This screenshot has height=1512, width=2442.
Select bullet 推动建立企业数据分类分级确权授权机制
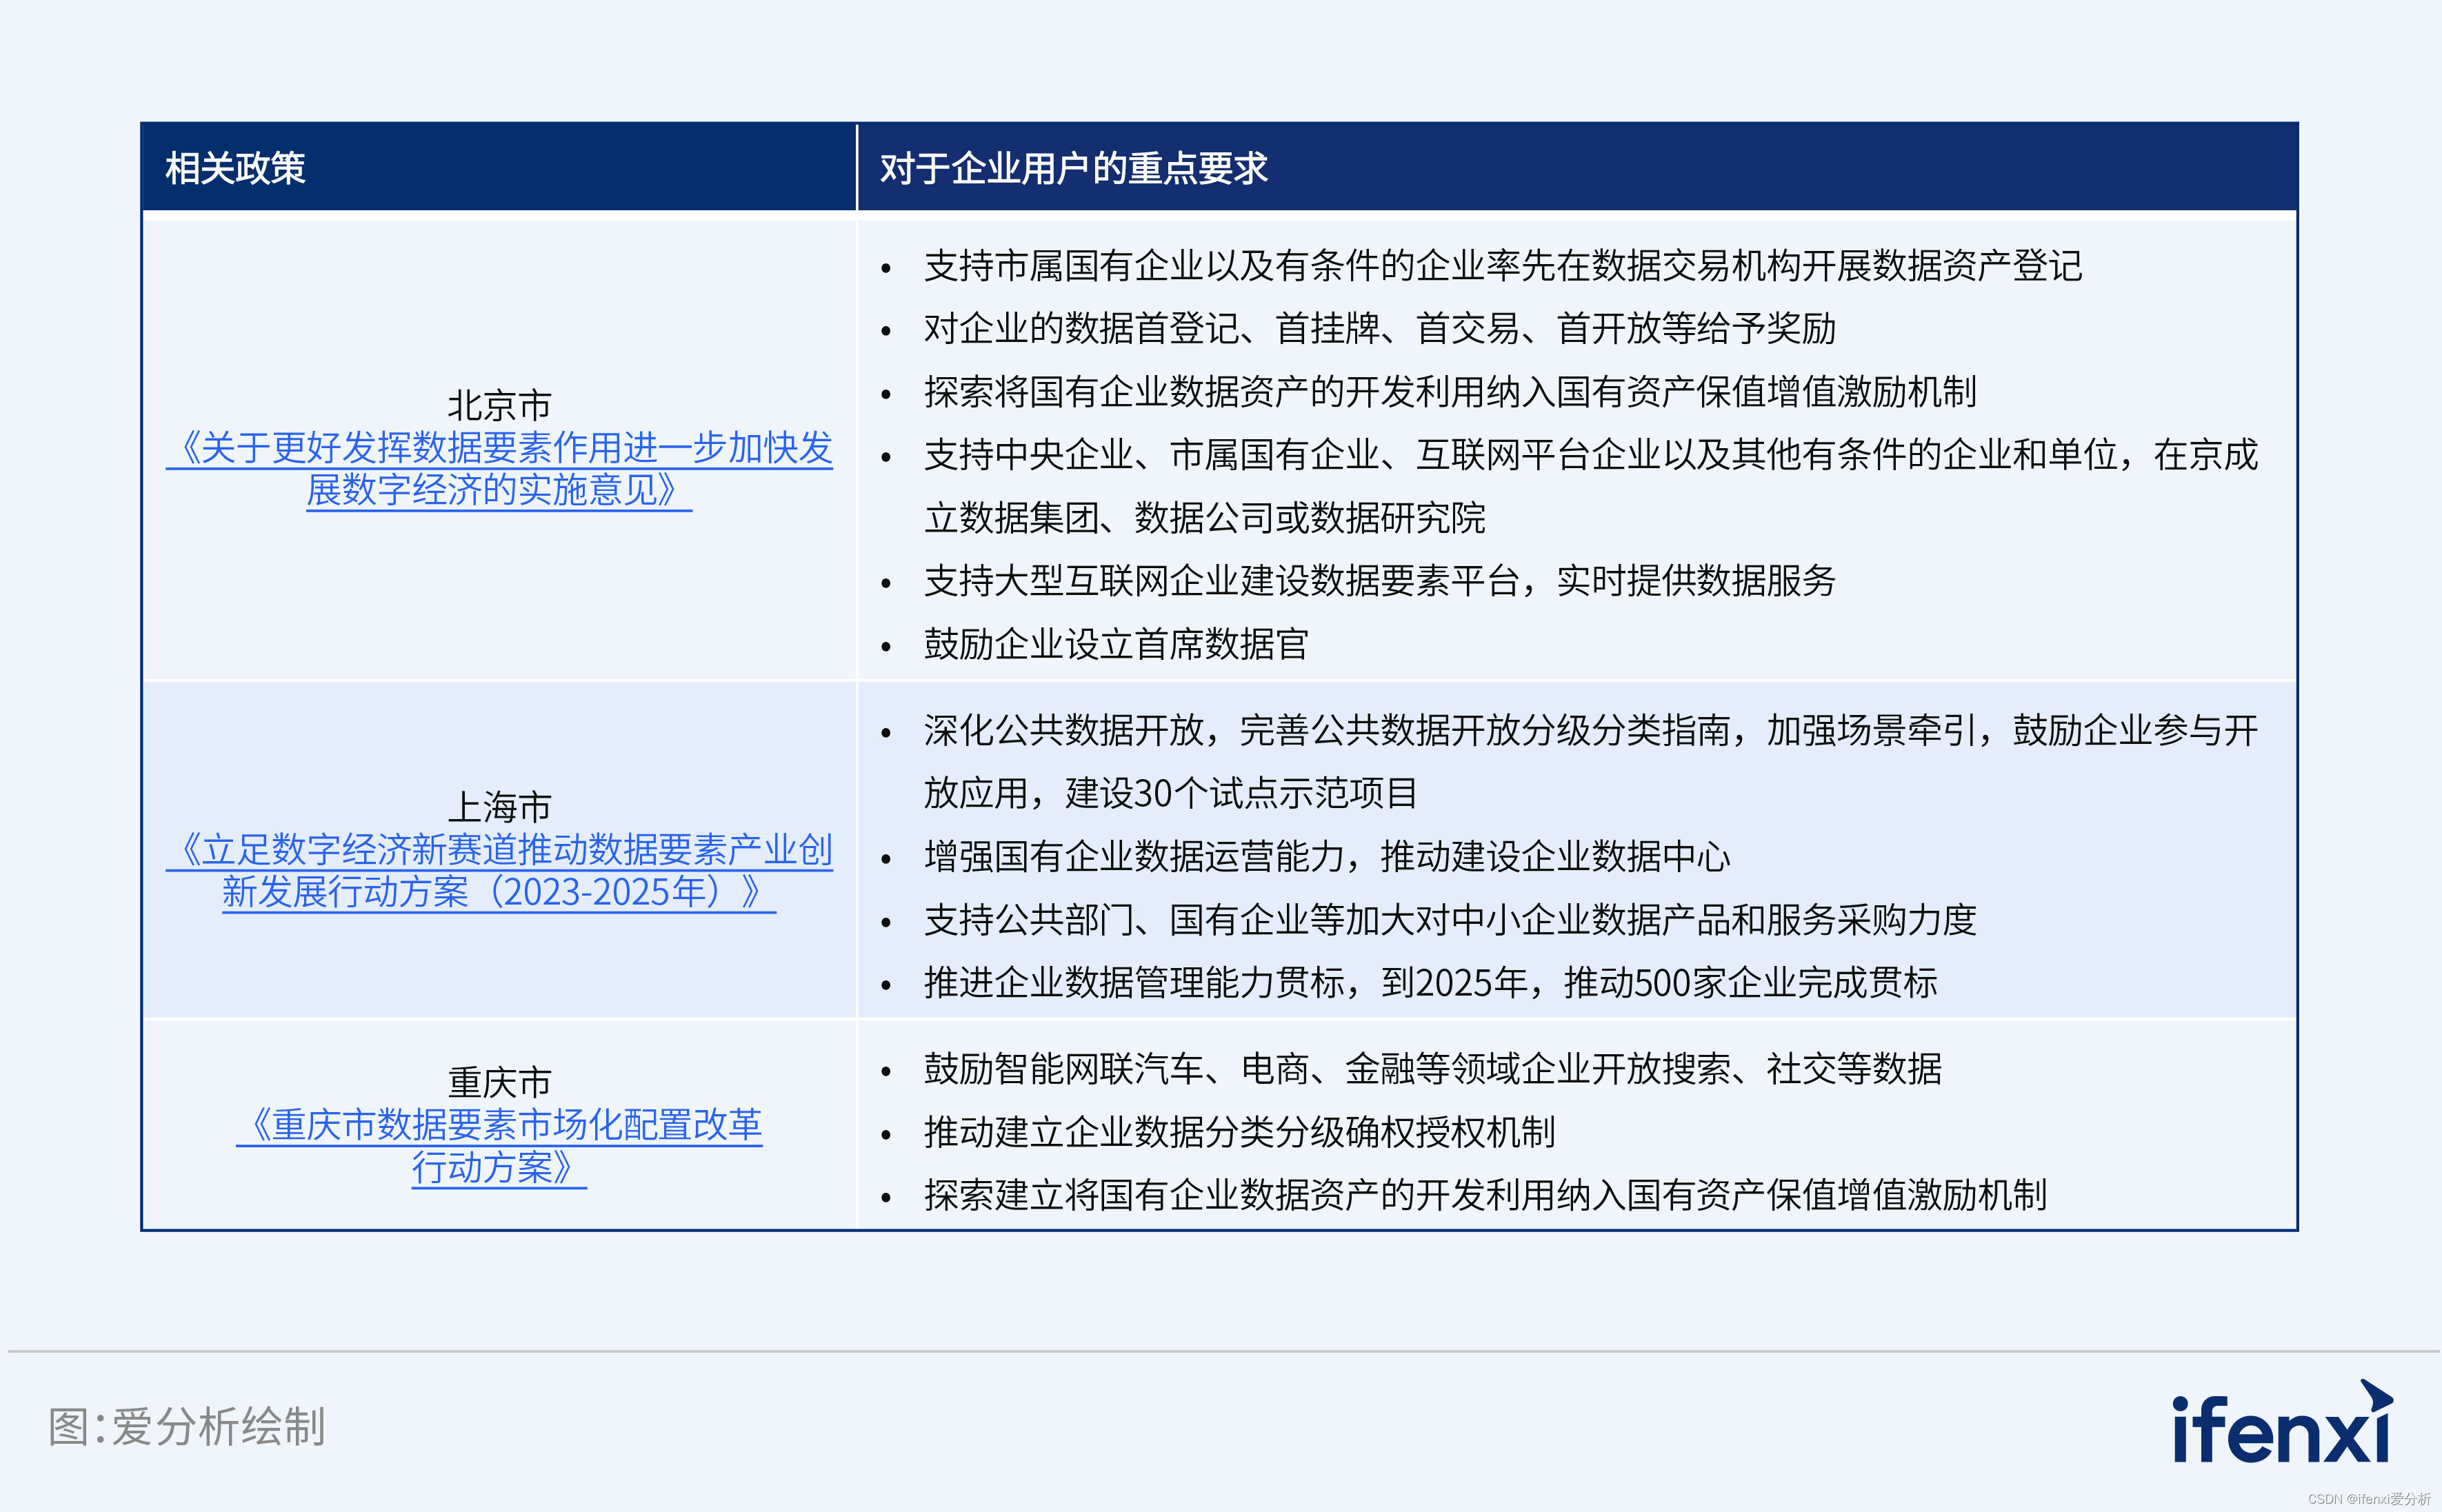coord(1240,1132)
